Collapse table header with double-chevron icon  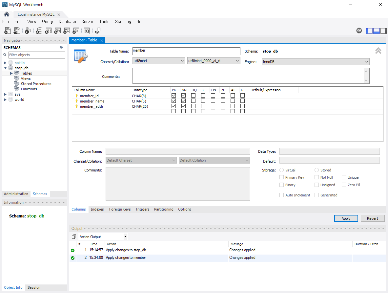point(378,51)
